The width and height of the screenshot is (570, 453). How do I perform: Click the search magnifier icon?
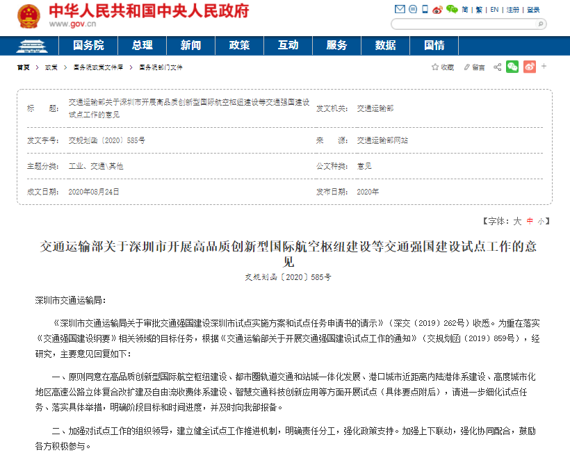(x=541, y=23)
